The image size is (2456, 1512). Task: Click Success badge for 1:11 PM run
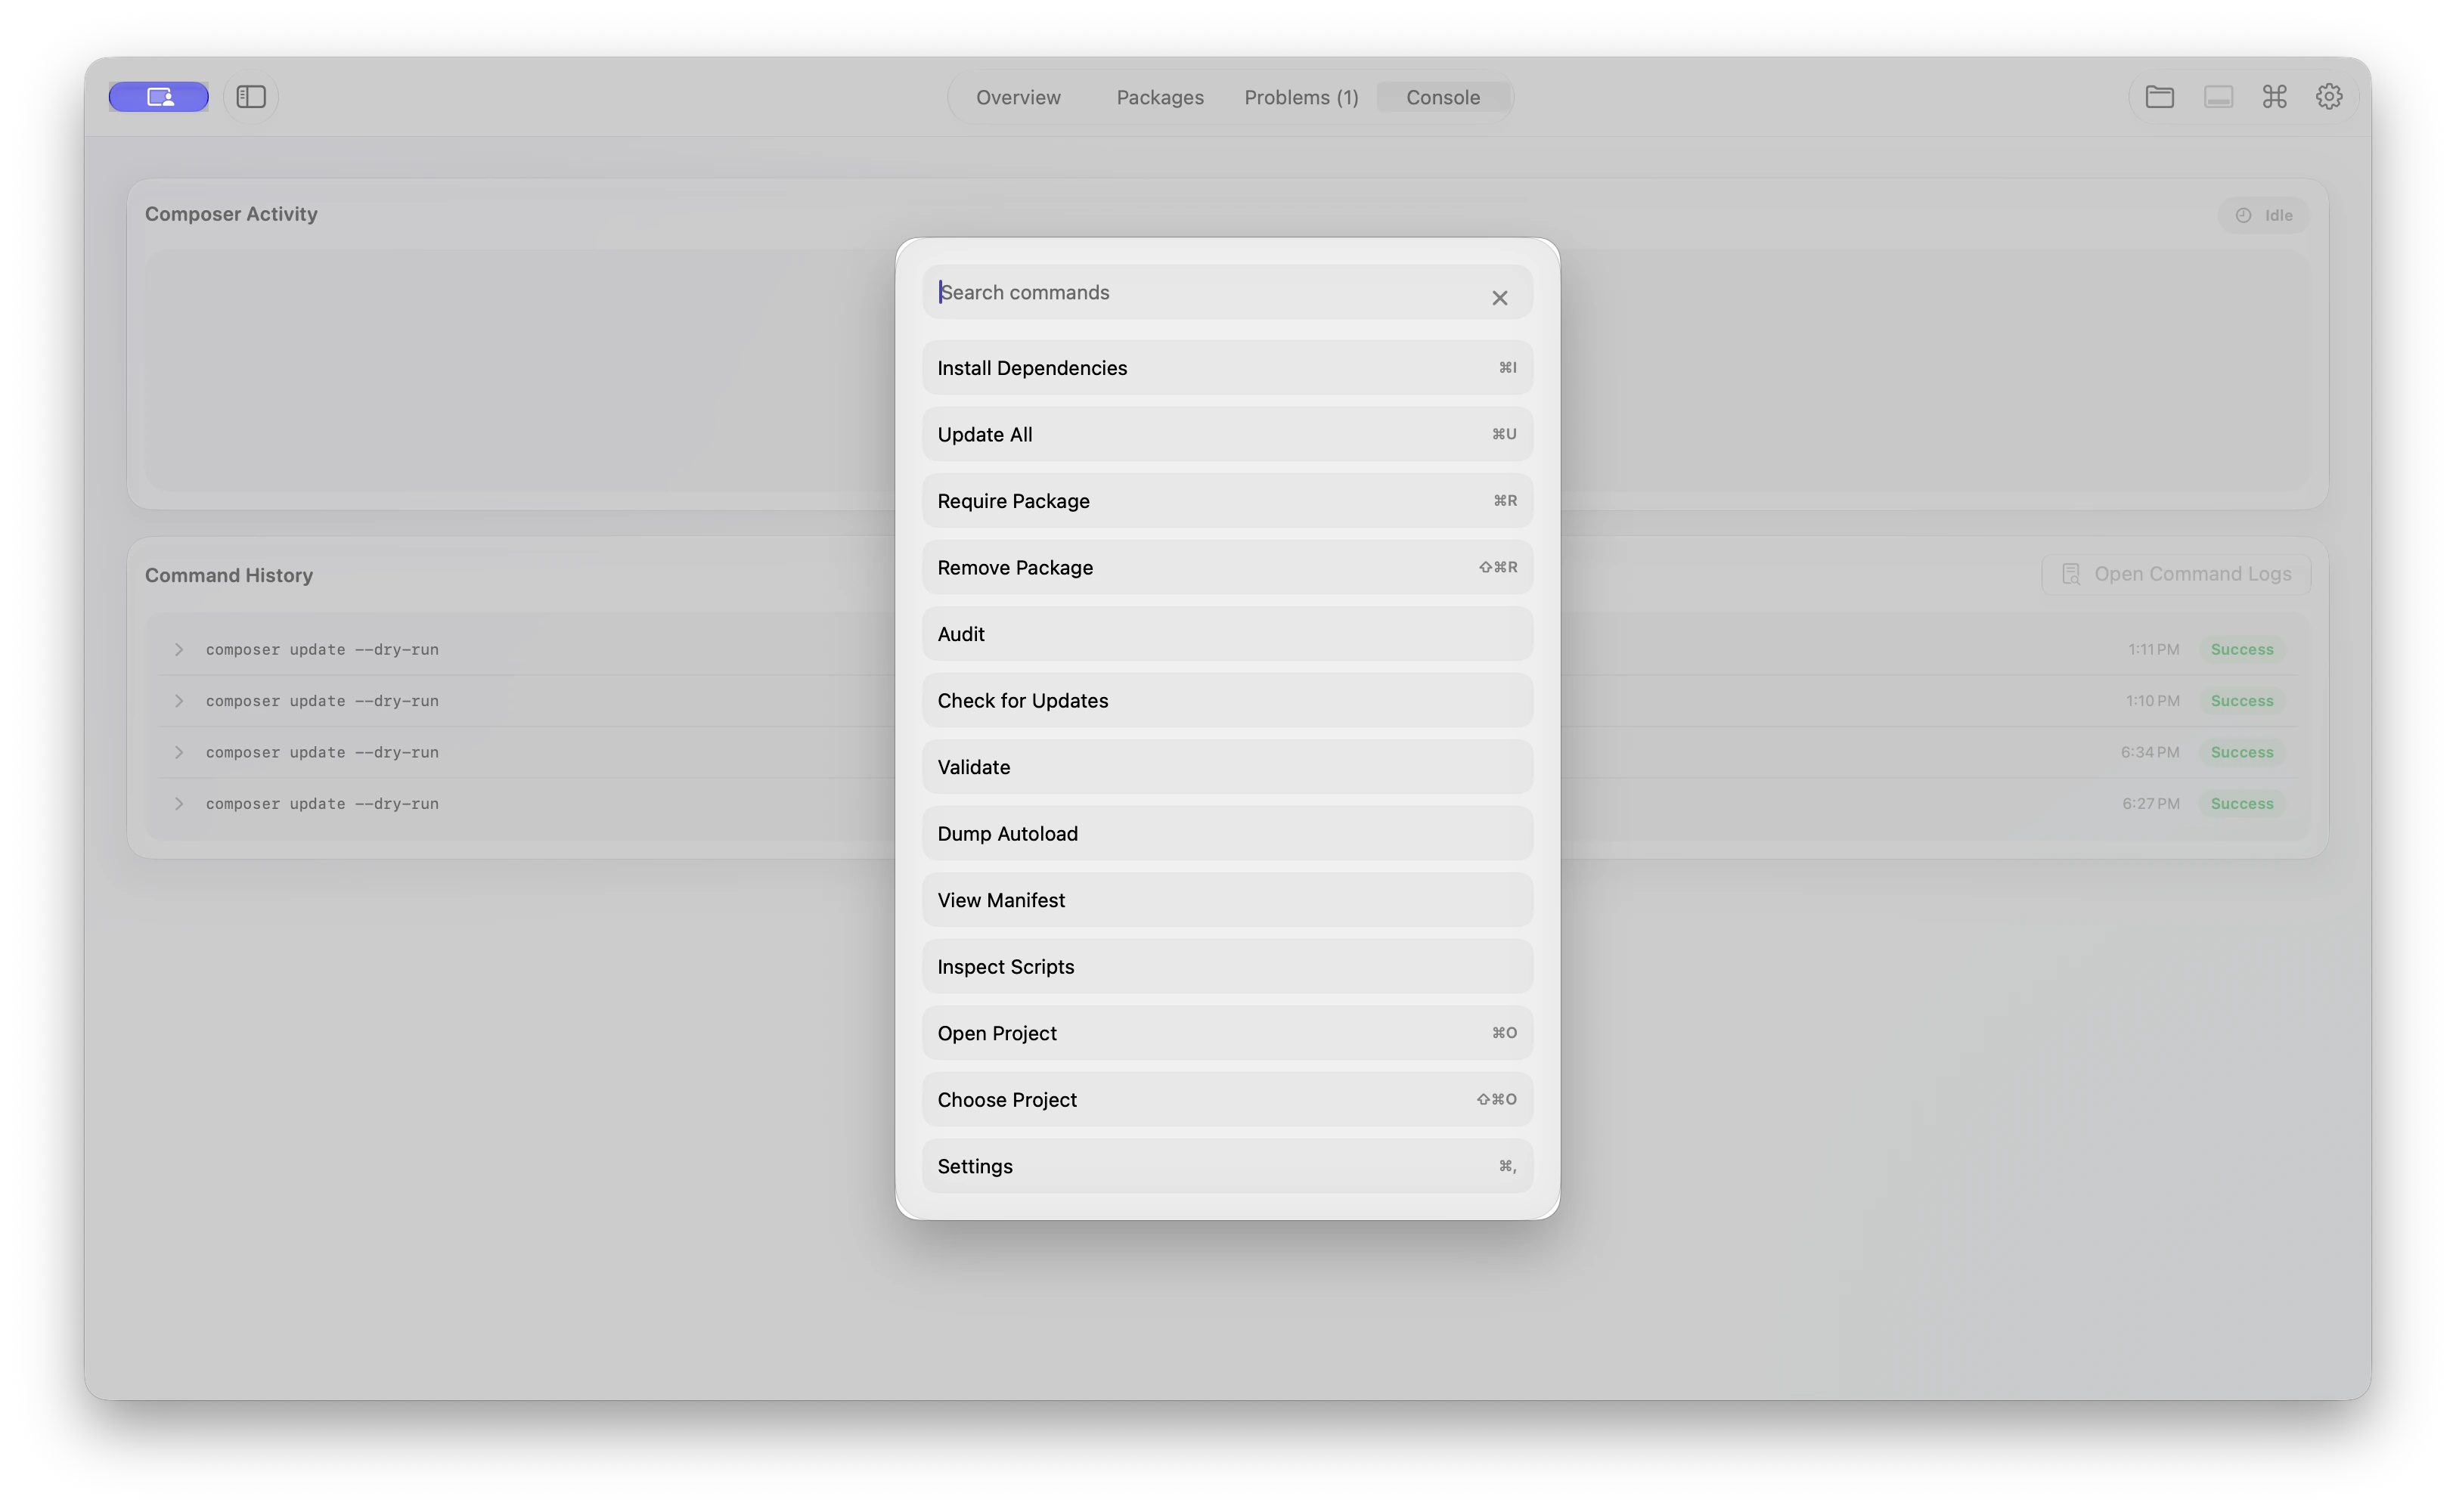click(2241, 649)
